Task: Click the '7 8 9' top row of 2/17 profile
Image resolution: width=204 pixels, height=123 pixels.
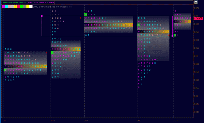Action: tap(8, 49)
